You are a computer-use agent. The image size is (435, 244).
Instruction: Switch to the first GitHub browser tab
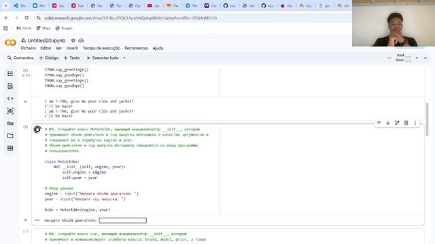coord(230,5)
